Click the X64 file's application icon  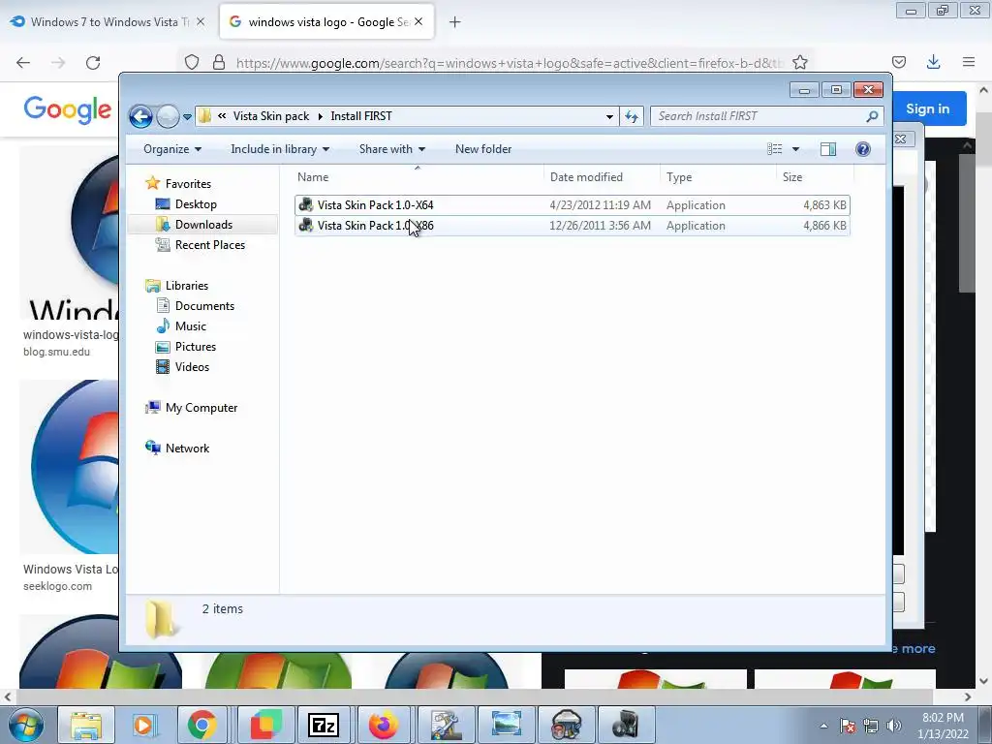(306, 205)
